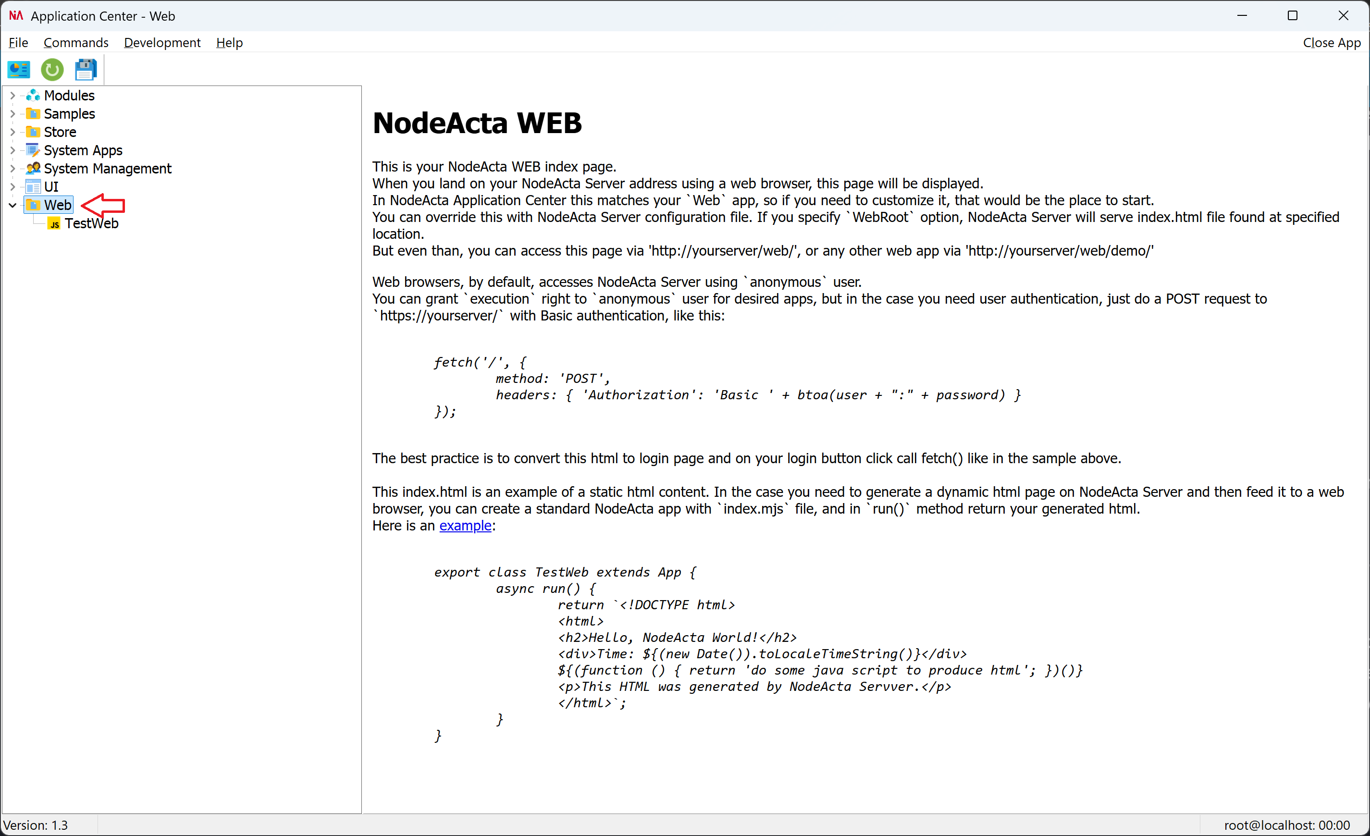Click the Close App button
This screenshot has width=1370, height=836.
point(1332,42)
